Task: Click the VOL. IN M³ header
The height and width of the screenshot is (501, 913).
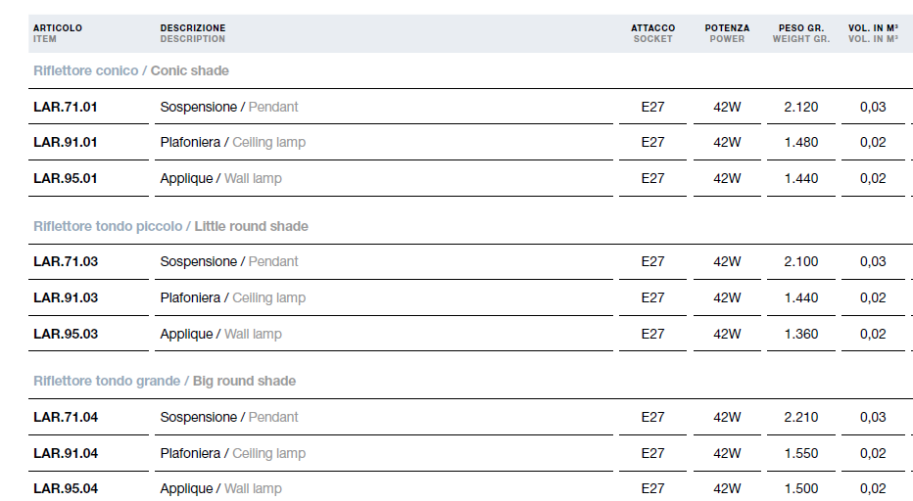Action: [x=873, y=33]
